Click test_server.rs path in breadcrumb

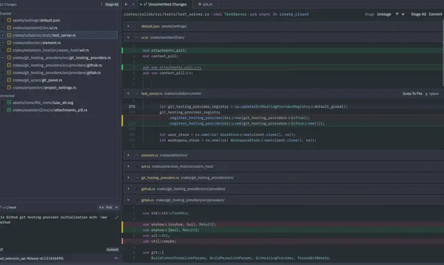167,14
